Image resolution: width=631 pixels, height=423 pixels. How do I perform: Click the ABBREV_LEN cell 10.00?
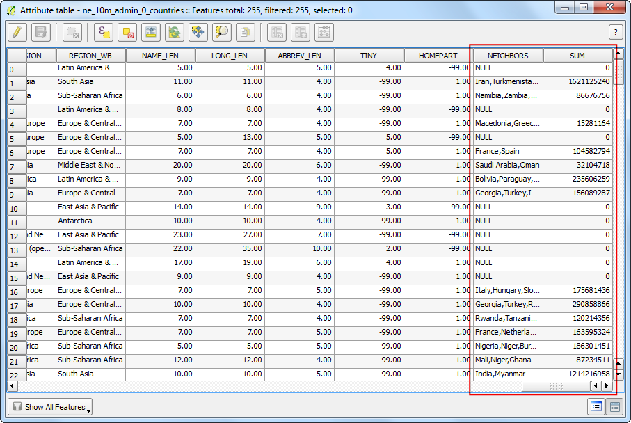click(299, 249)
